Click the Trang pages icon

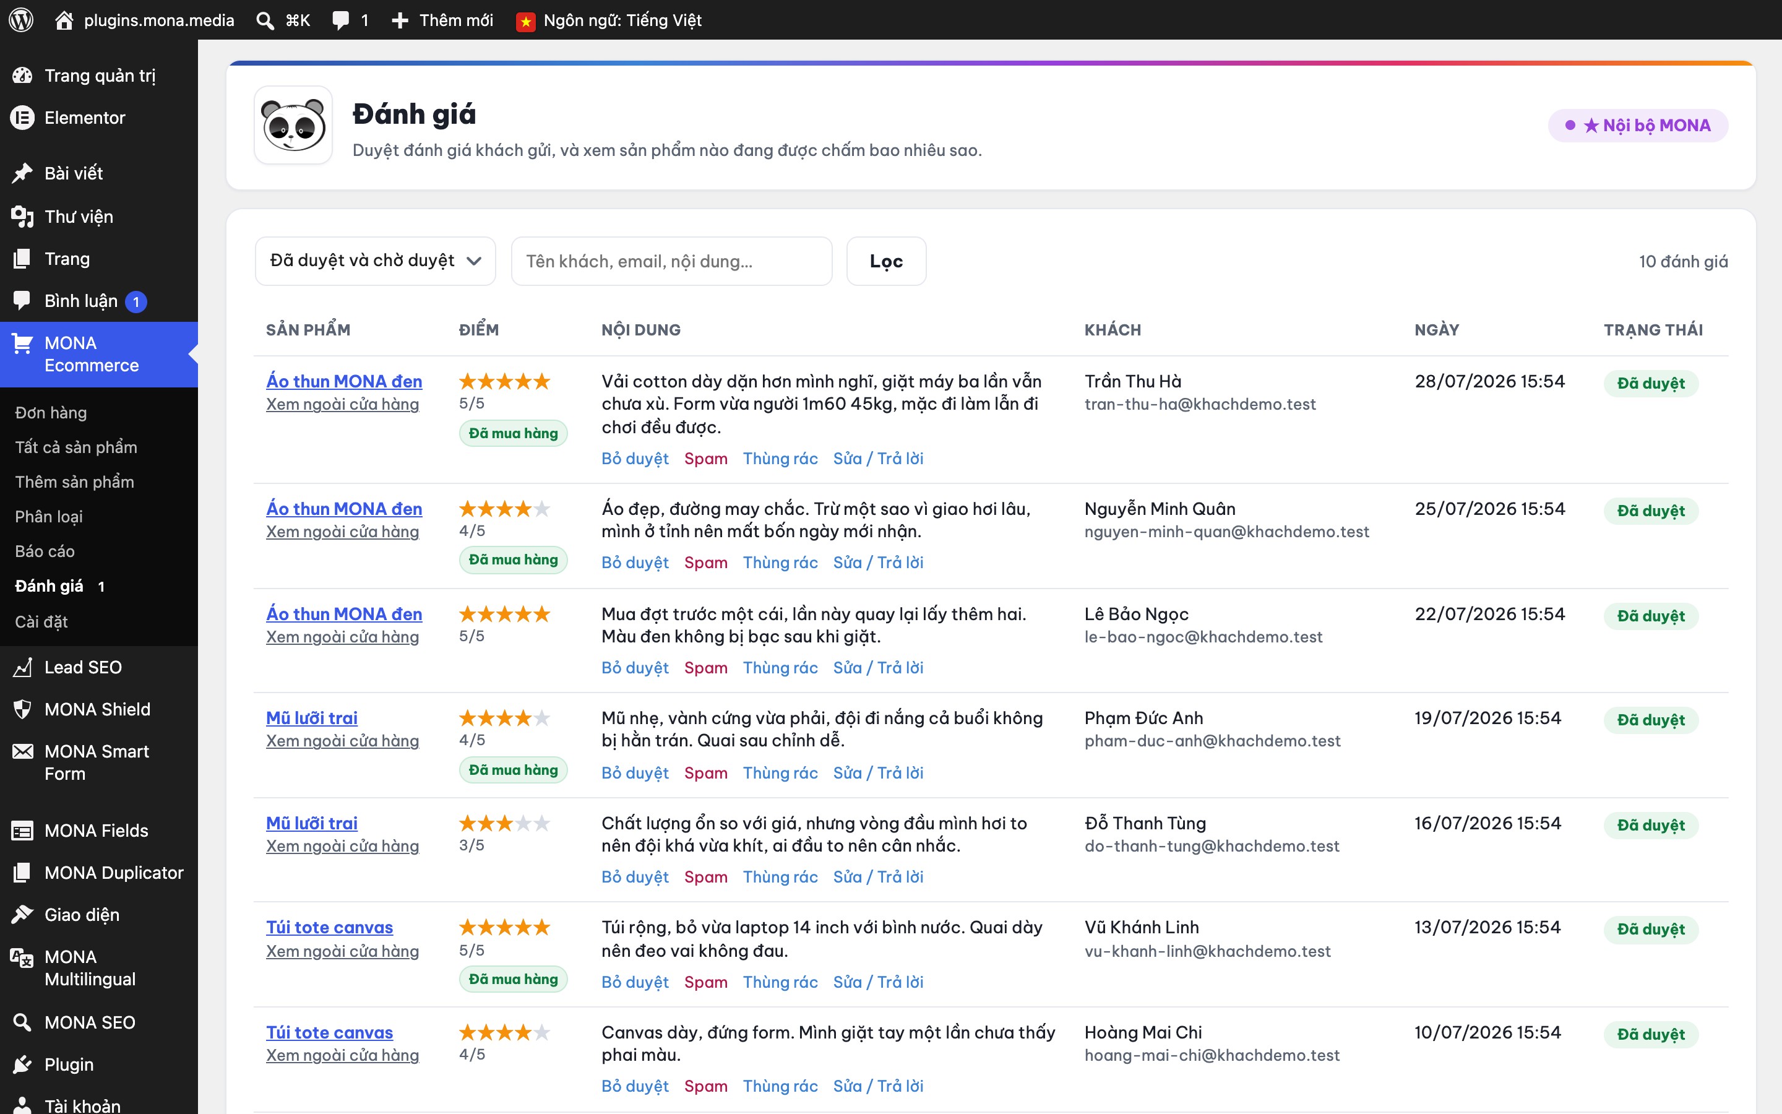click(22, 259)
